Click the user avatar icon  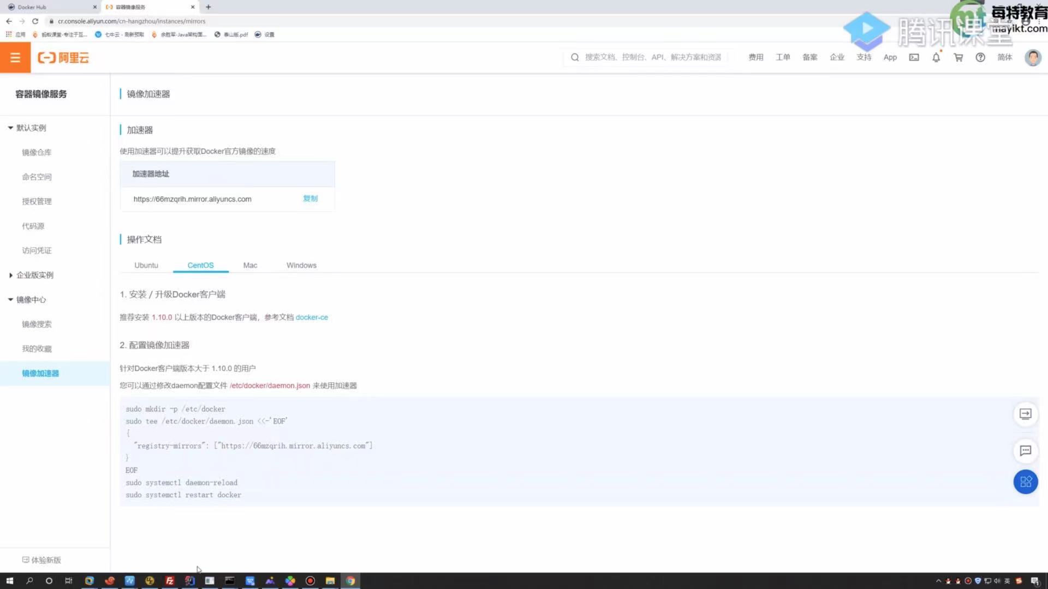click(x=1032, y=57)
